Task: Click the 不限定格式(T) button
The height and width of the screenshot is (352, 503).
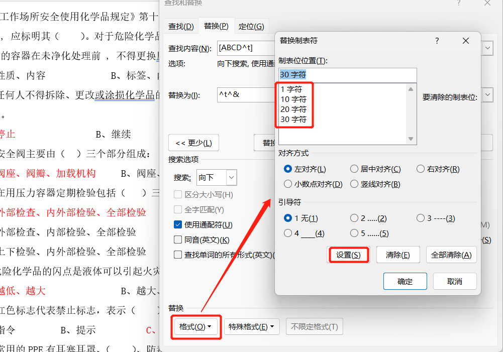Action: pyautogui.click(x=315, y=327)
